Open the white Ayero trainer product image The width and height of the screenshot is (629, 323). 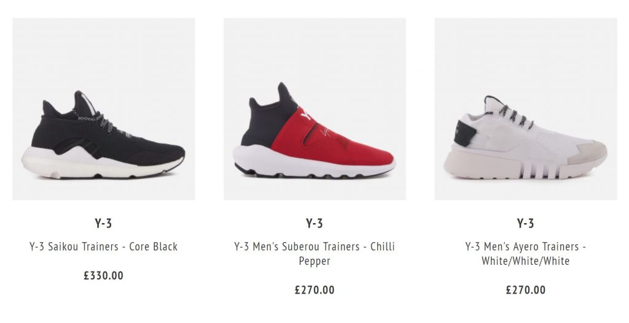pyautogui.click(x=526, y=109)
